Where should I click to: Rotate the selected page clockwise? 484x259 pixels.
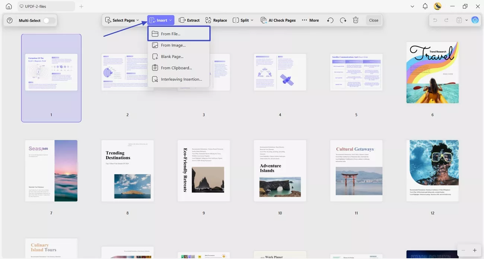point(343,20)
